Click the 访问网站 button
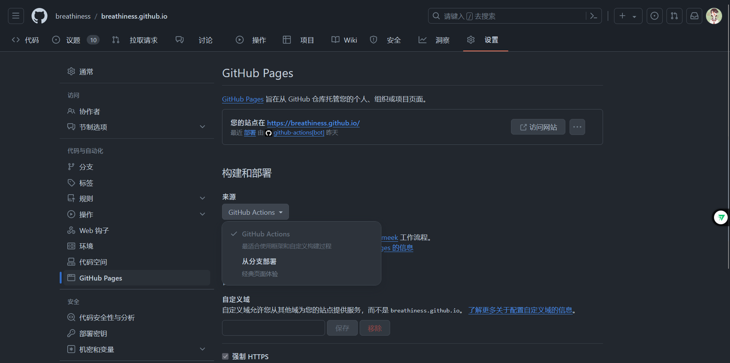This screenshot has height=363, width=730. [538, 127]
